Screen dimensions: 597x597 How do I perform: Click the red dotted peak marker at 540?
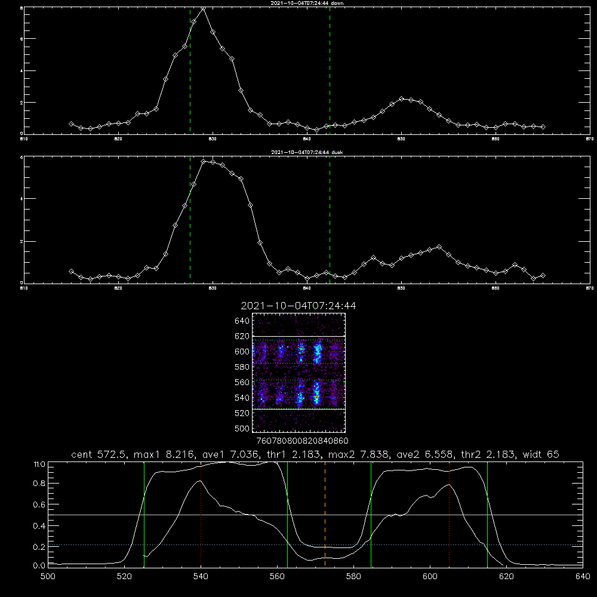[201, 514]
